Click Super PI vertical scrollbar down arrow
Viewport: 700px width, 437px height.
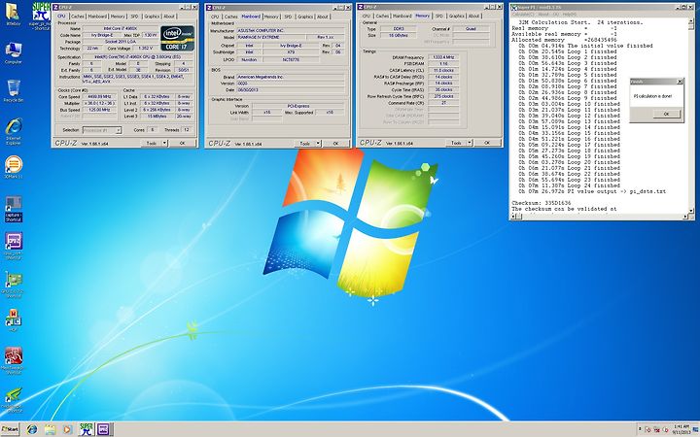click(691, 210)
